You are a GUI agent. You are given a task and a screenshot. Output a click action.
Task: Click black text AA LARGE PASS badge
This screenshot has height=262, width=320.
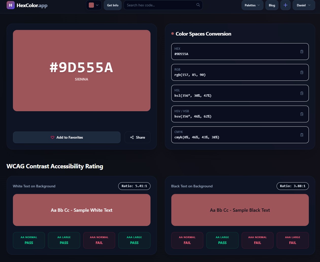click(x=222, y=240)
